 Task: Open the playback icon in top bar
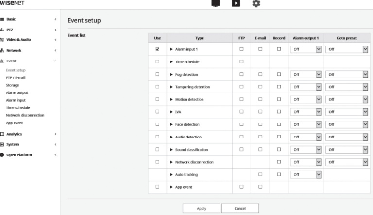click(236, 3)
